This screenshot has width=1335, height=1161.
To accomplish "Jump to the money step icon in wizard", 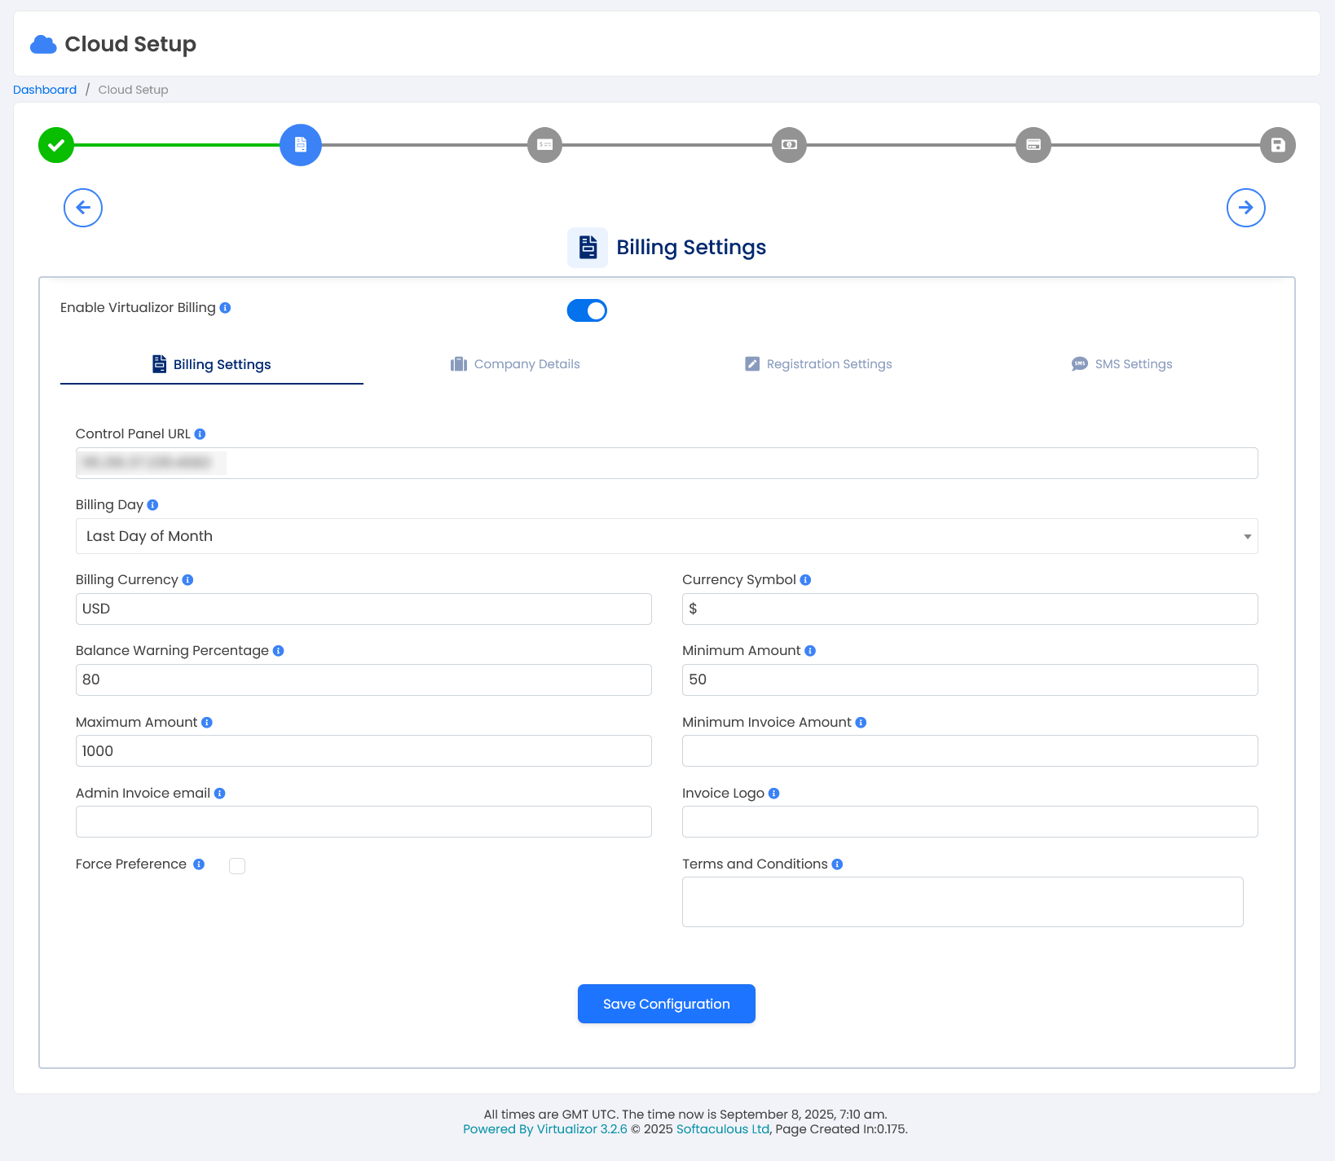I will 789,145.
